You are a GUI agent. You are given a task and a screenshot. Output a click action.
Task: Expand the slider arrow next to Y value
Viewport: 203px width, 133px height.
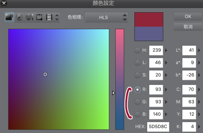tap(199, 114)
